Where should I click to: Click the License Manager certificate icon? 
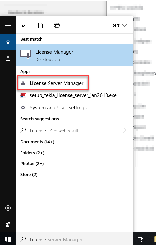click(26, 54)
